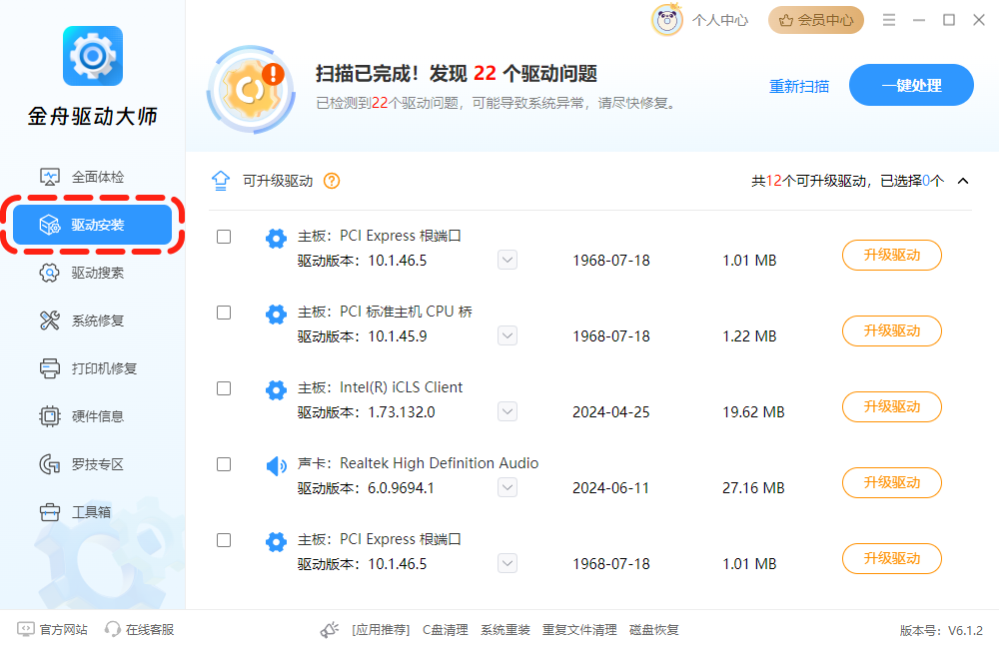999x649 pixels.
Task: Open 个人中心
Action: click(x=720, y=20)
